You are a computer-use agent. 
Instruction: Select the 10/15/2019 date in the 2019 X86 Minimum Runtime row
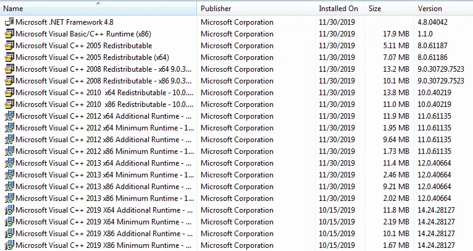[x=337, y=245]
